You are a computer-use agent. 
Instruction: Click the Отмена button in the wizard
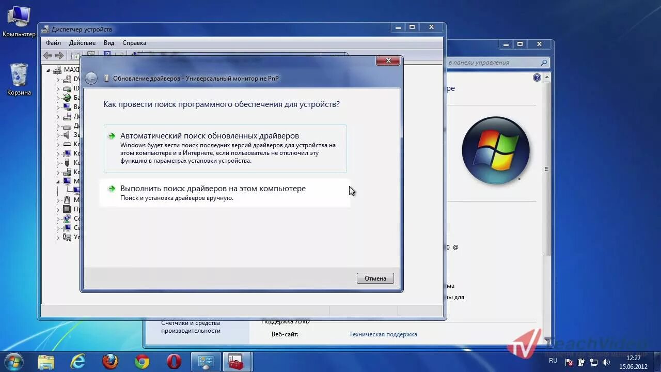(375, 278)
